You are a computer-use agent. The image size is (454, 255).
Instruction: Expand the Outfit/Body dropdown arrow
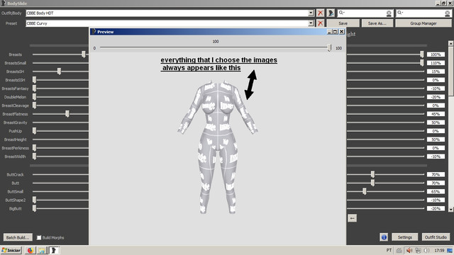tap(311, 13)
